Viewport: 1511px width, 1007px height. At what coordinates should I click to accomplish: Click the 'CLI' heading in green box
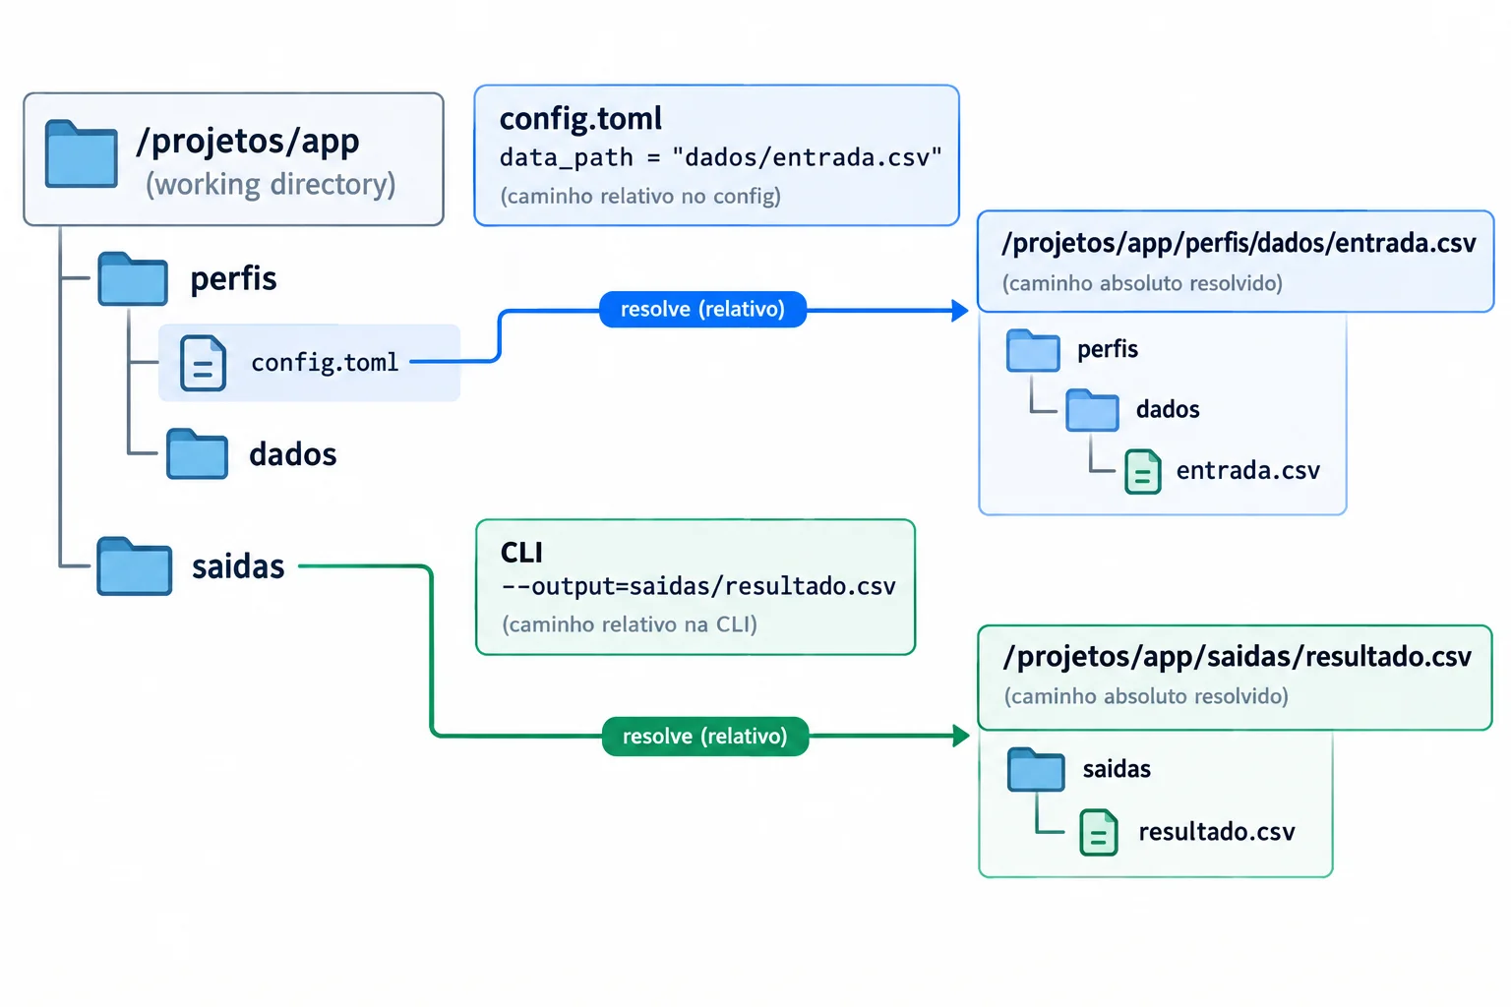click(x=521, y=553)
